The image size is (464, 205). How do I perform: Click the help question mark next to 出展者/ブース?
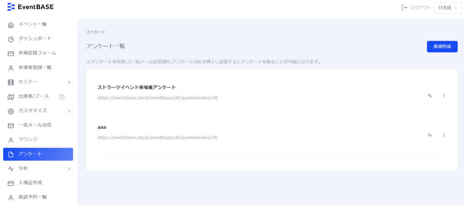[62, 96]
